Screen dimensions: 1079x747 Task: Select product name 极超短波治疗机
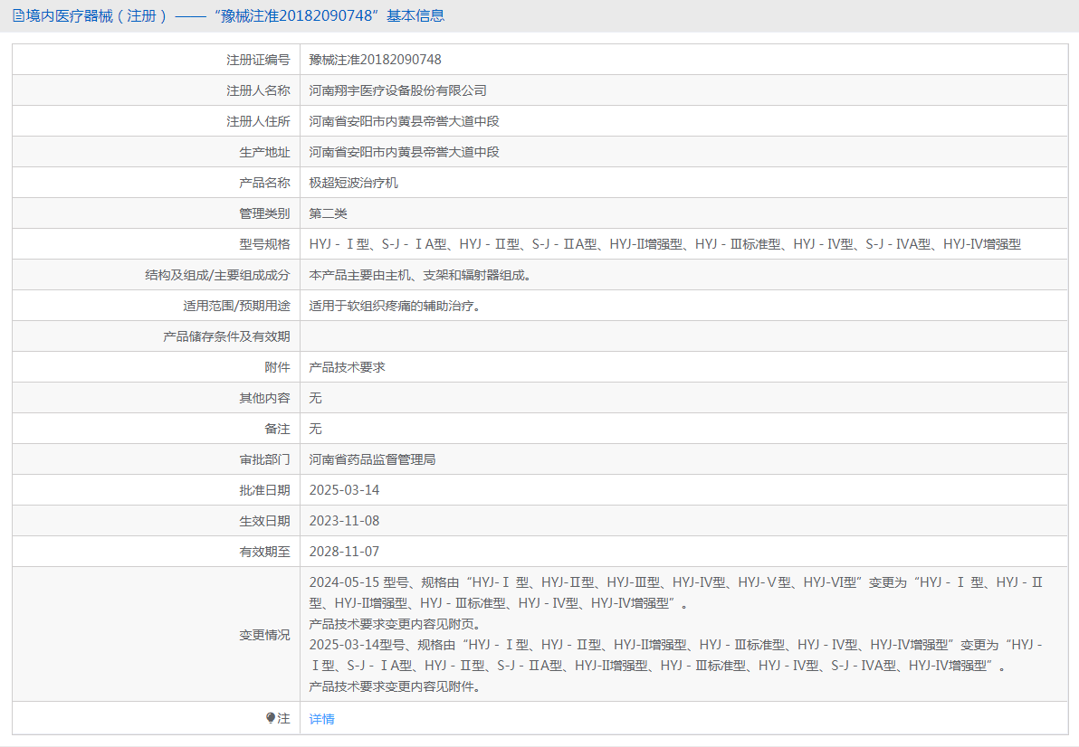(x=353, y=183)
